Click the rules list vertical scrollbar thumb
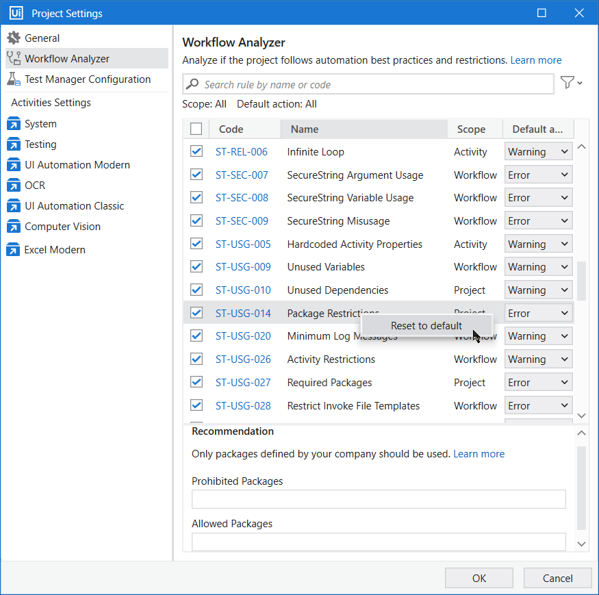Screen dimensions: 599x595 581,281
